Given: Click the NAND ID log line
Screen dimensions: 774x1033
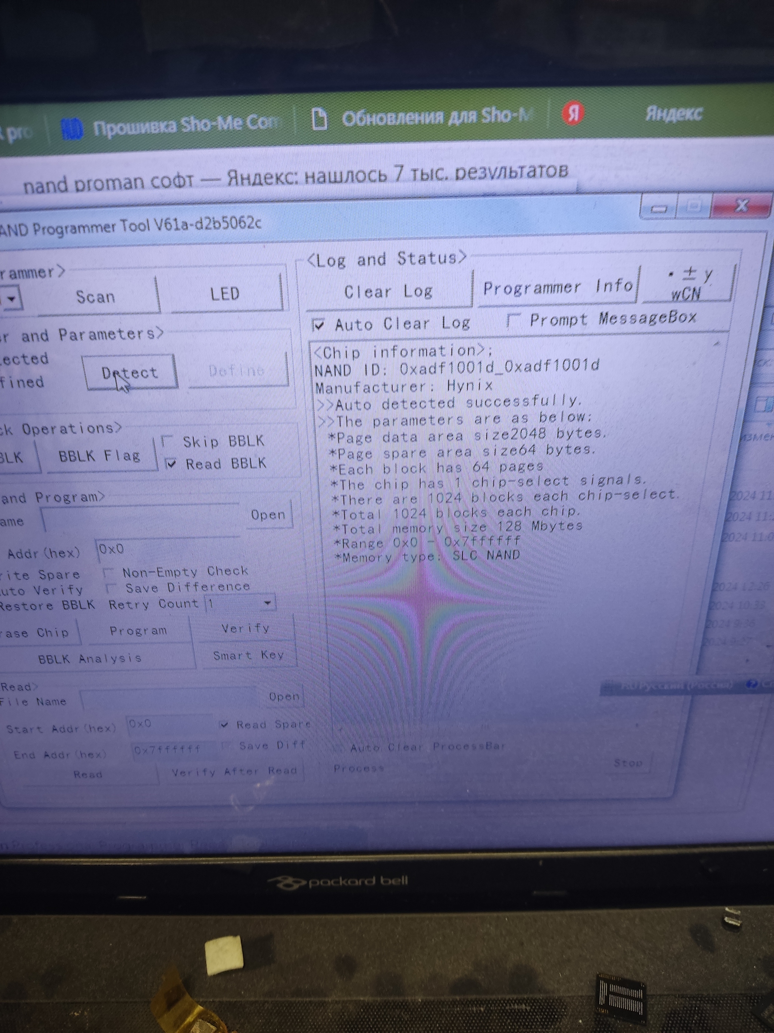Looking at the screenshot, I should tap(457, 367).
